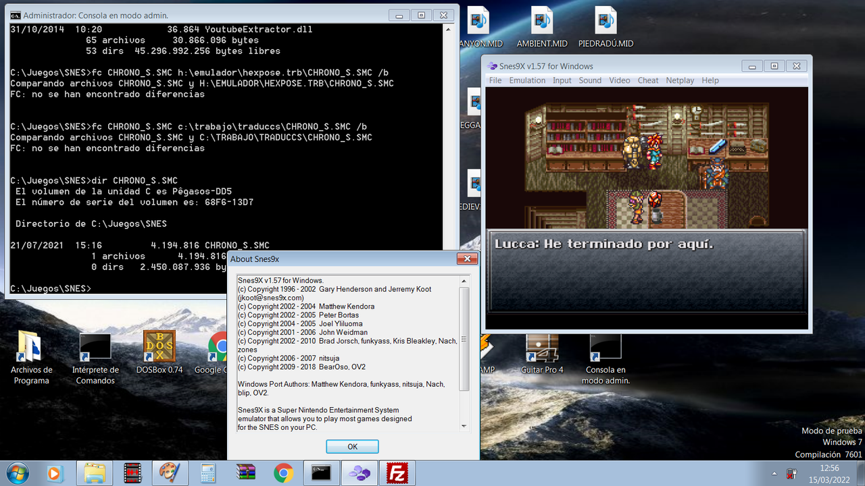
Task: Click the jkoot@snes9x.com email text
Action: coord(271,298)
